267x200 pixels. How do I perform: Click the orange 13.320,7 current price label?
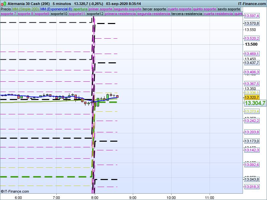[252, 97]
